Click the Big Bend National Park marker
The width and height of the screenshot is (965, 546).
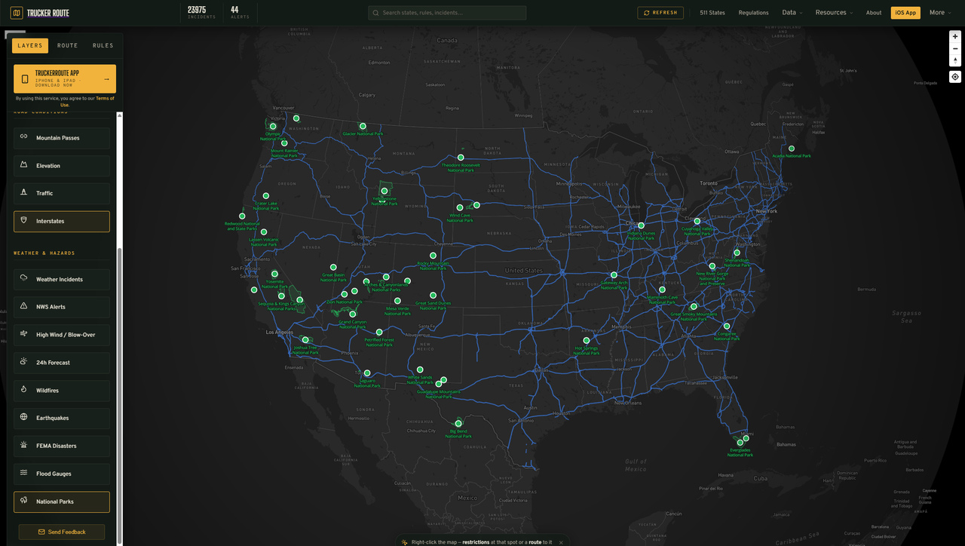point(458,424)
